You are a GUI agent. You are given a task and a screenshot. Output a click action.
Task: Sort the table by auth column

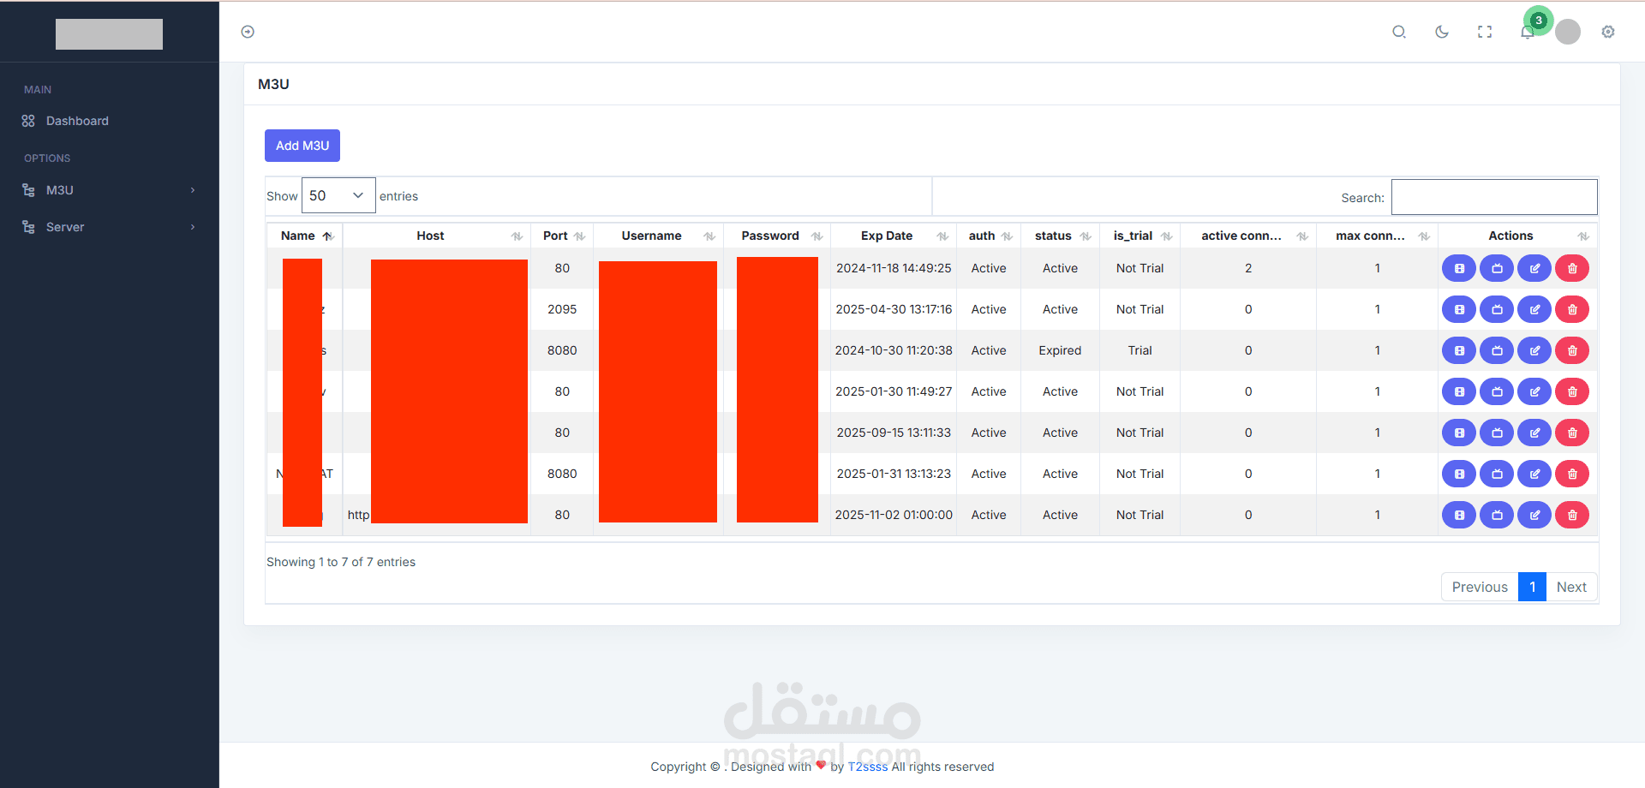click(989, 236)
